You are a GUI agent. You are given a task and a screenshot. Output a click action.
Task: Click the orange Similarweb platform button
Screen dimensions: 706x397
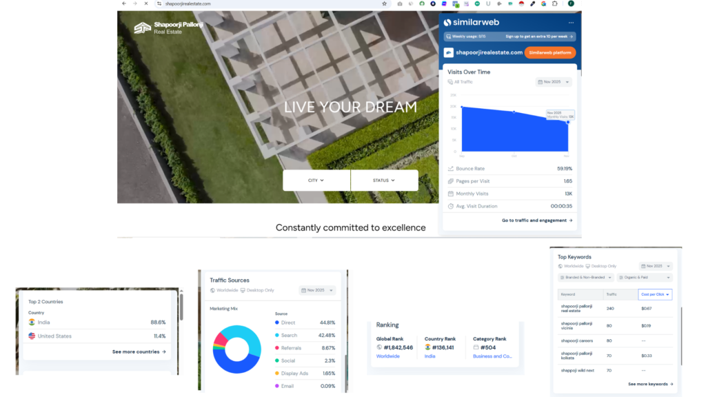[x=549, y=52]
